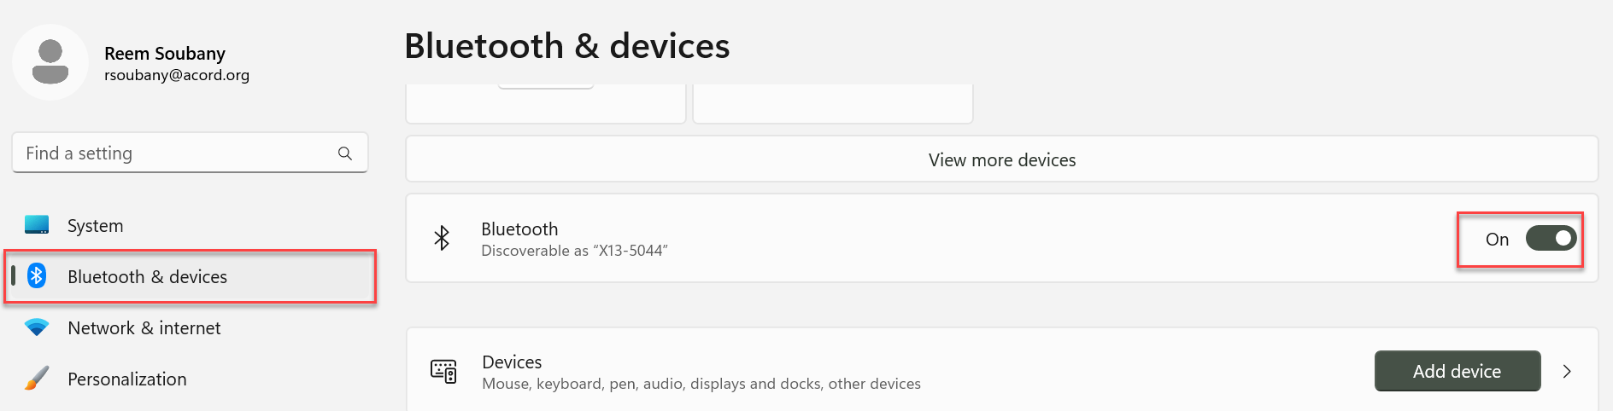This screenshot has width=1613, height=411.
Task: Expand the Devices row chevron arrow
Action: (1567, 372)
